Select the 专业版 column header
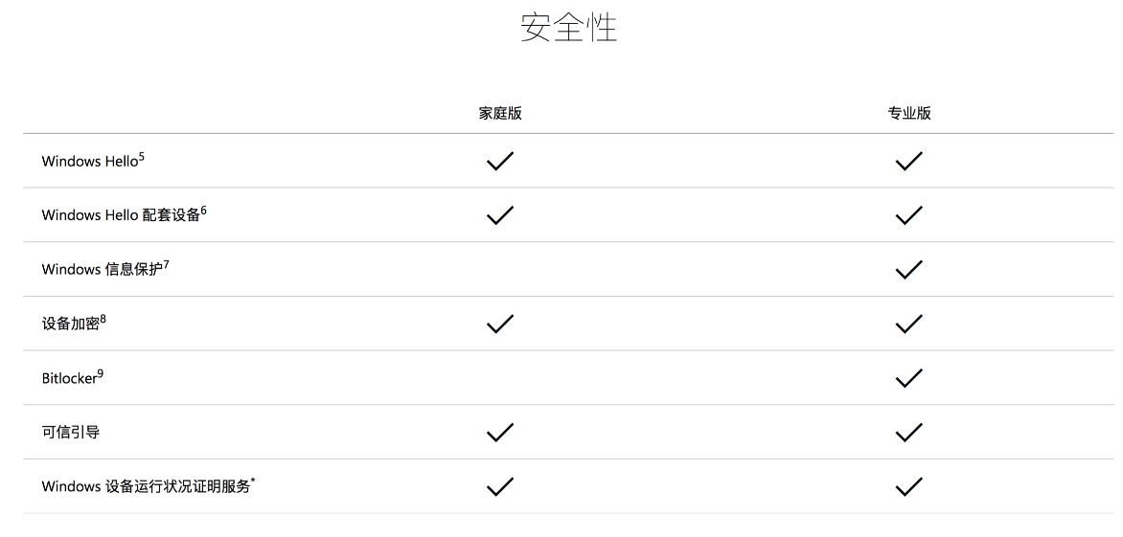1123x537 pixels. coord(909,113)
